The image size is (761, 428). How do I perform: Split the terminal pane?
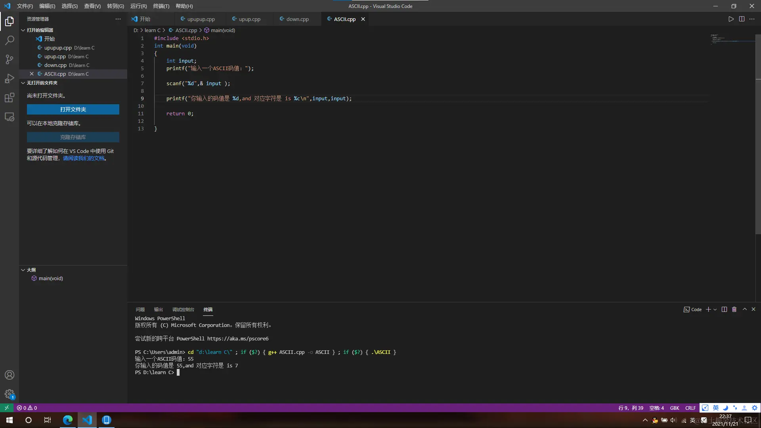[724, 310]
